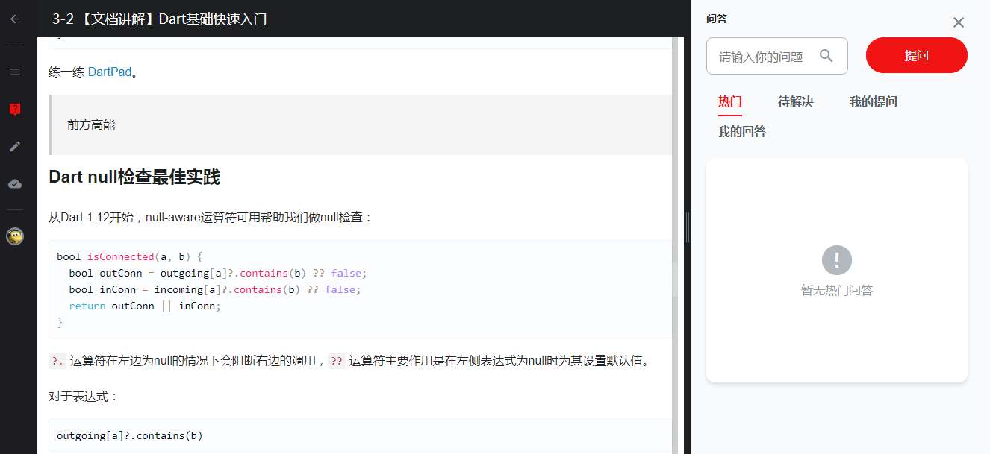Click the panel splitter handle
Viewport: 990px width, 454px height.
(x=688, y=227)
